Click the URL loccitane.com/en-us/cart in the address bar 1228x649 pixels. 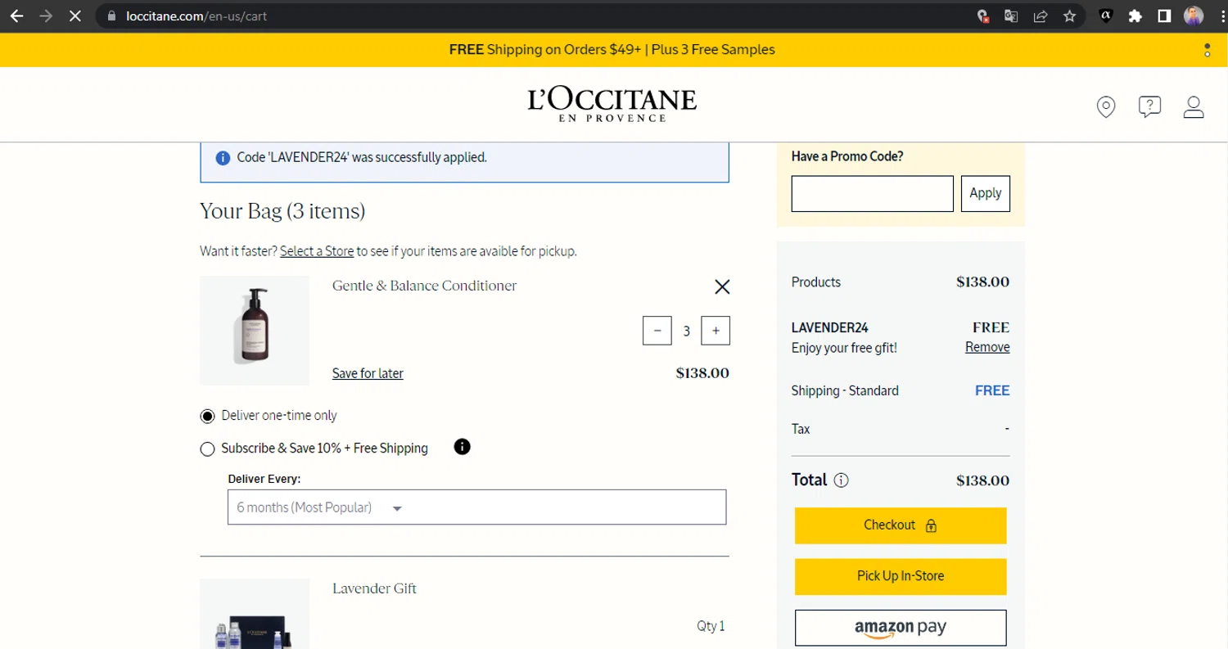tap(196, 16)
